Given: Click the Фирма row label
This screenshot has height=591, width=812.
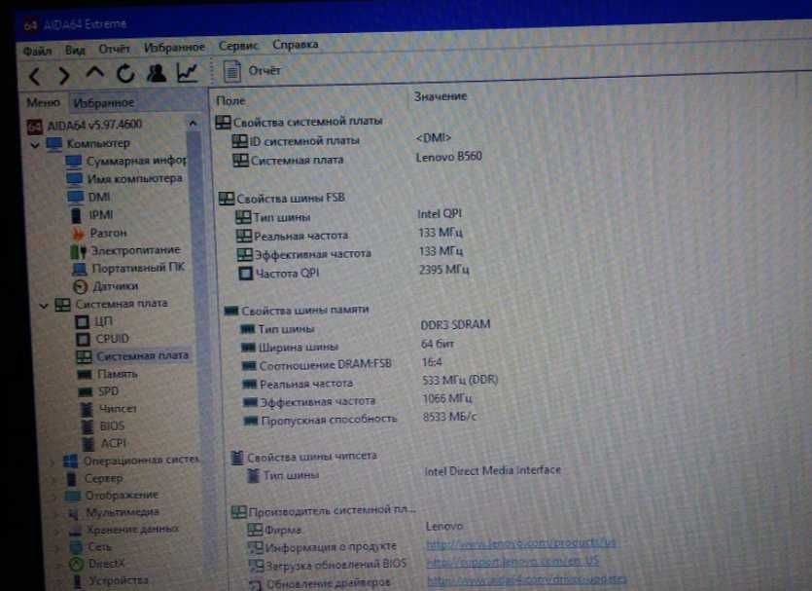Looking at the screenshot, I should pyautogui.click(x=283, y=530).
